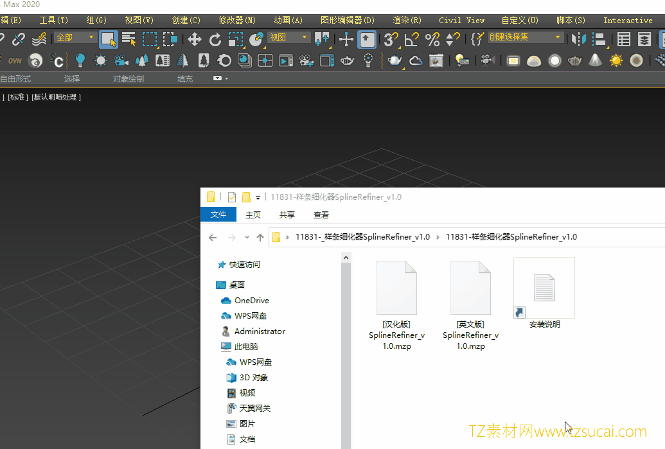
Task: Open the 全部 selection filter dropdown
Action: [75, 37]
